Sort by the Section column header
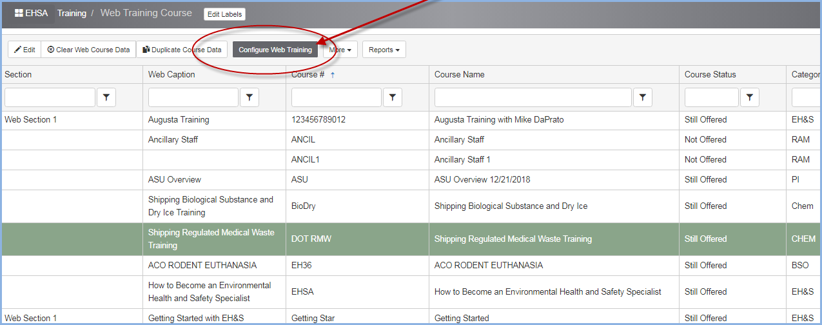This screenshot has height=325, width=822. pos(18,75)
